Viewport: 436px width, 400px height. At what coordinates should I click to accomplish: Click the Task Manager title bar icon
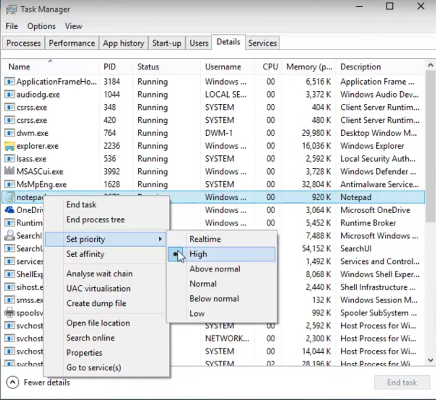pos(11,10)
